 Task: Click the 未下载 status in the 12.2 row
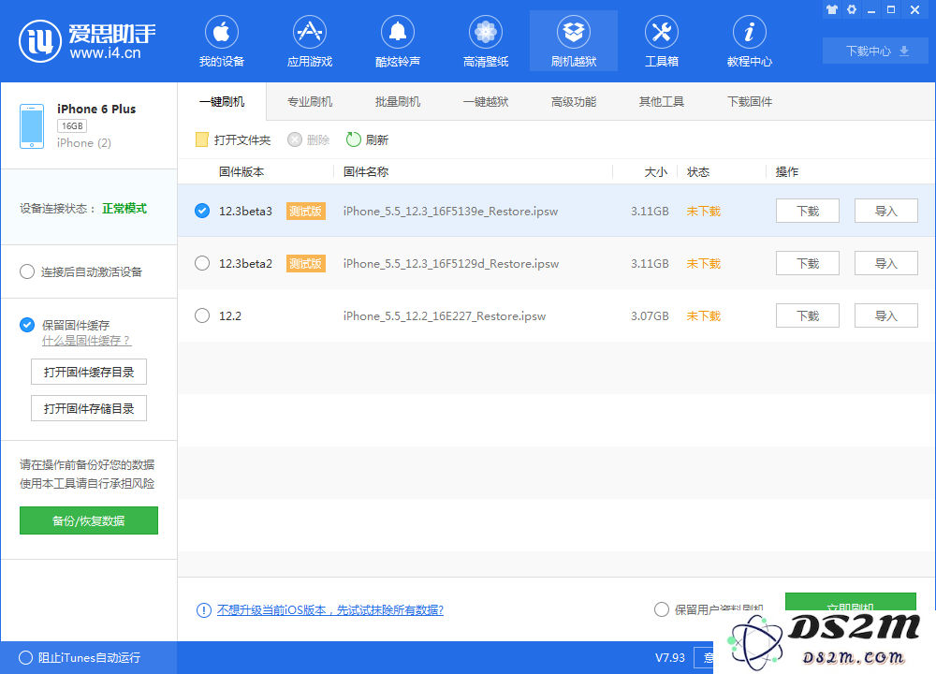pos(704,315)
